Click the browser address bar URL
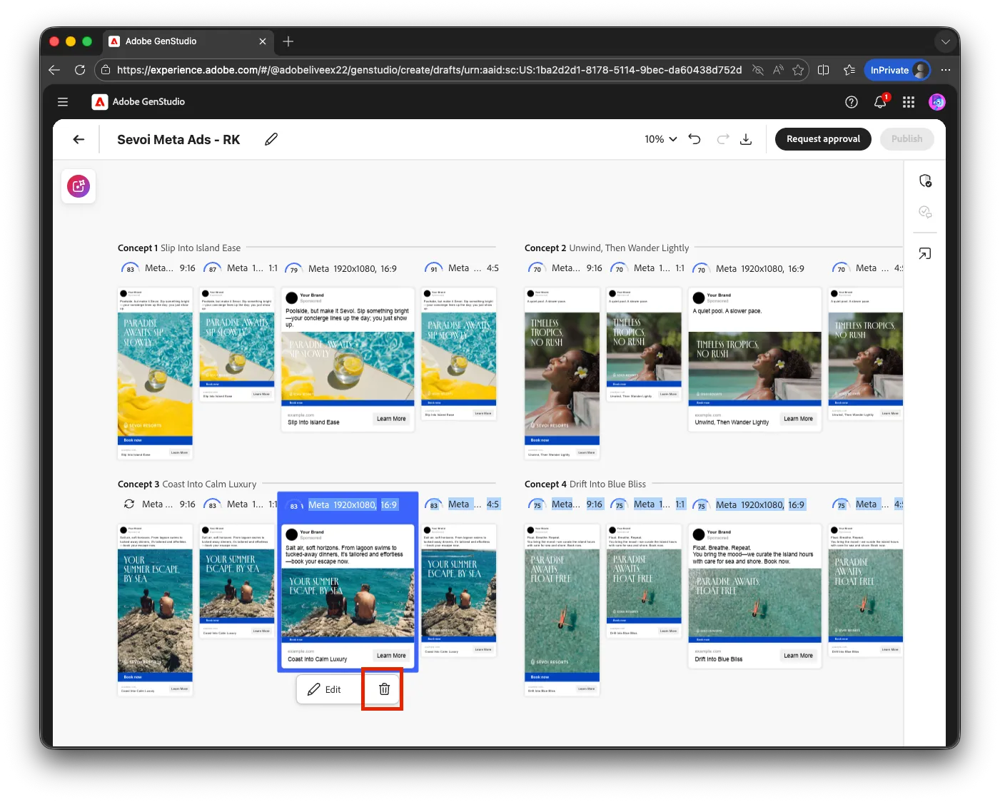This screenshot has height=802, width=1000. 429,70
